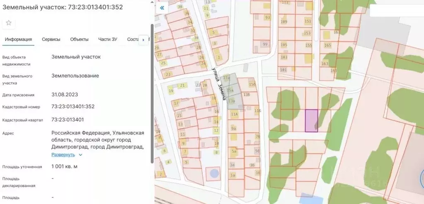Image resolution: width=424 pixels, height=204 pixels.
Task: Click map parcel numbered 155
Action: point(308,46)
